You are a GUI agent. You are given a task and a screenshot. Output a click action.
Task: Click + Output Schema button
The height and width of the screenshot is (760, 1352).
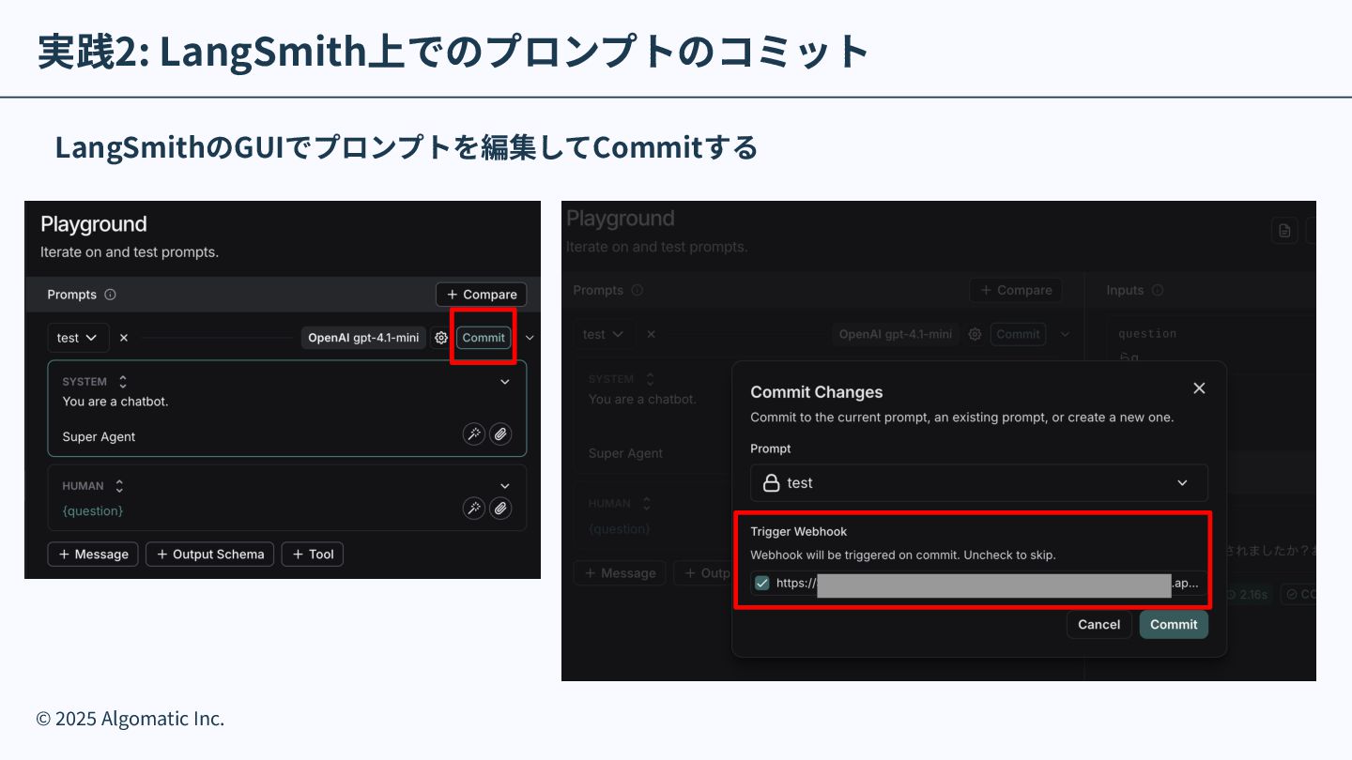tap(210, 555)
